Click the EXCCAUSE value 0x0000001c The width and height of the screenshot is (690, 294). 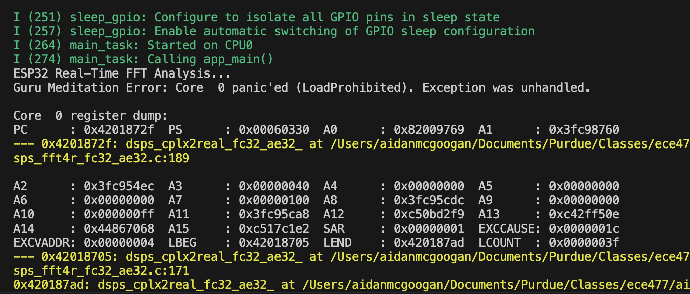click(x=584, y=229)
